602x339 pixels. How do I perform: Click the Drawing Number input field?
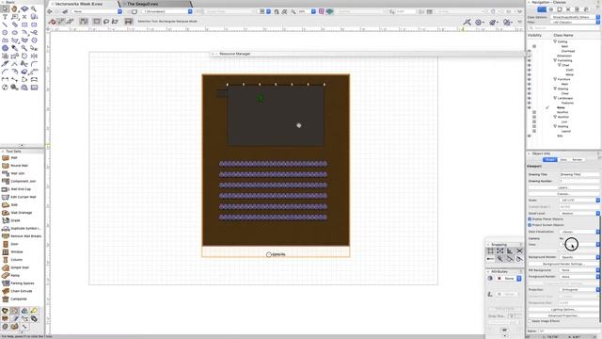(x=579, y=181)
